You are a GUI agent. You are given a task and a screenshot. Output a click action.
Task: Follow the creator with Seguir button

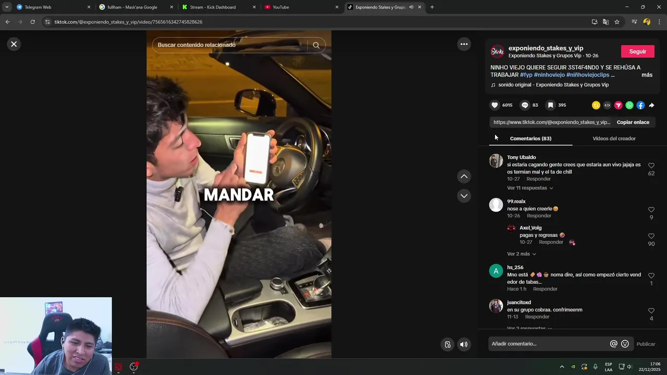click(x=637, y=52)
